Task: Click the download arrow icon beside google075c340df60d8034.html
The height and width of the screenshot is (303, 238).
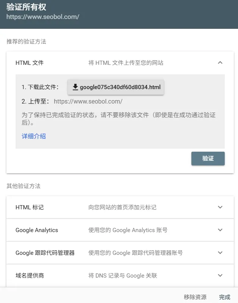Action: [x=75, y=87]
